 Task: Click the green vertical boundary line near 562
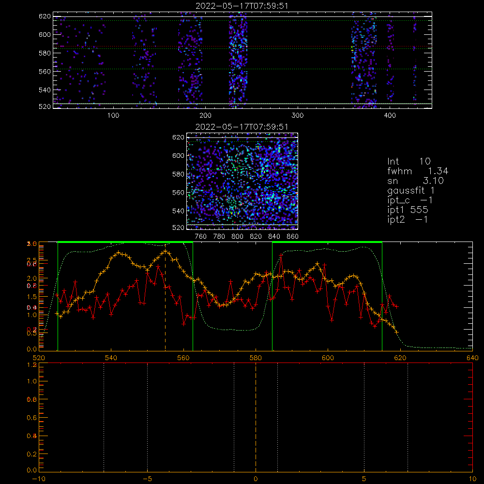[193, 296]
